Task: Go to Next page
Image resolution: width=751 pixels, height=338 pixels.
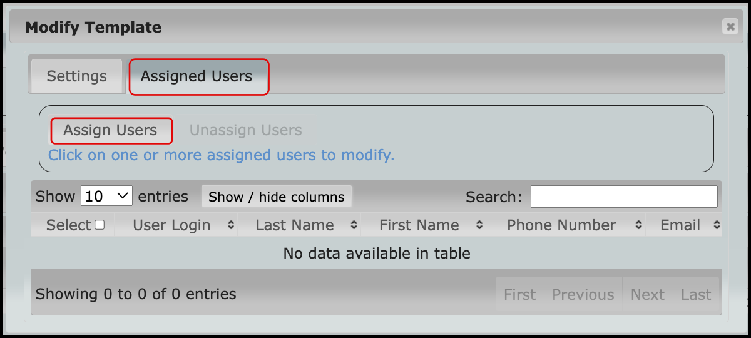Action: pyautogui.click(x=647, y=294)
